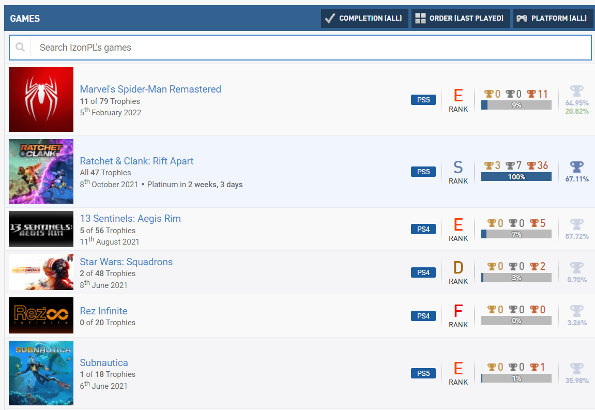Click the silver trophy count 7 on Ratchet & Clank
The width and height of the screenshot is (595, 410).
pos(514,165)
